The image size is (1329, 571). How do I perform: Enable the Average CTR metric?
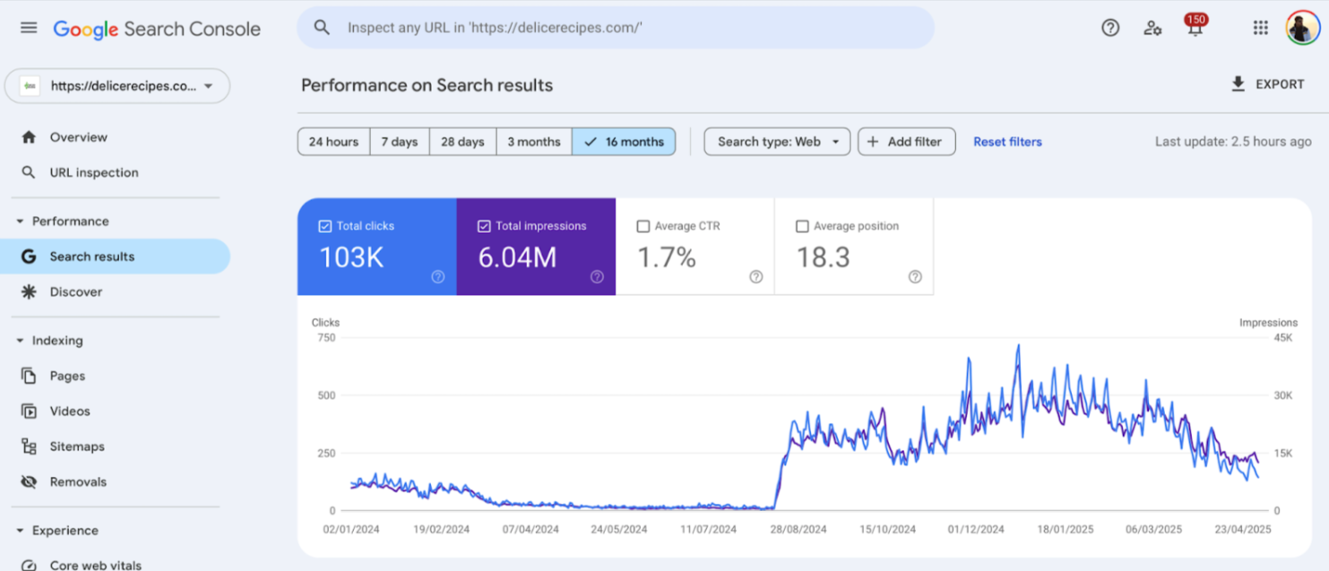tap(643, 226)
